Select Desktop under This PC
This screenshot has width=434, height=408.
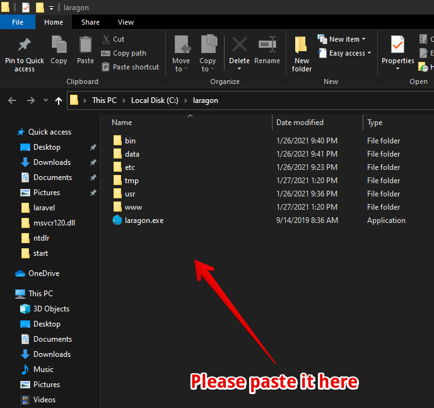(47, 324)
